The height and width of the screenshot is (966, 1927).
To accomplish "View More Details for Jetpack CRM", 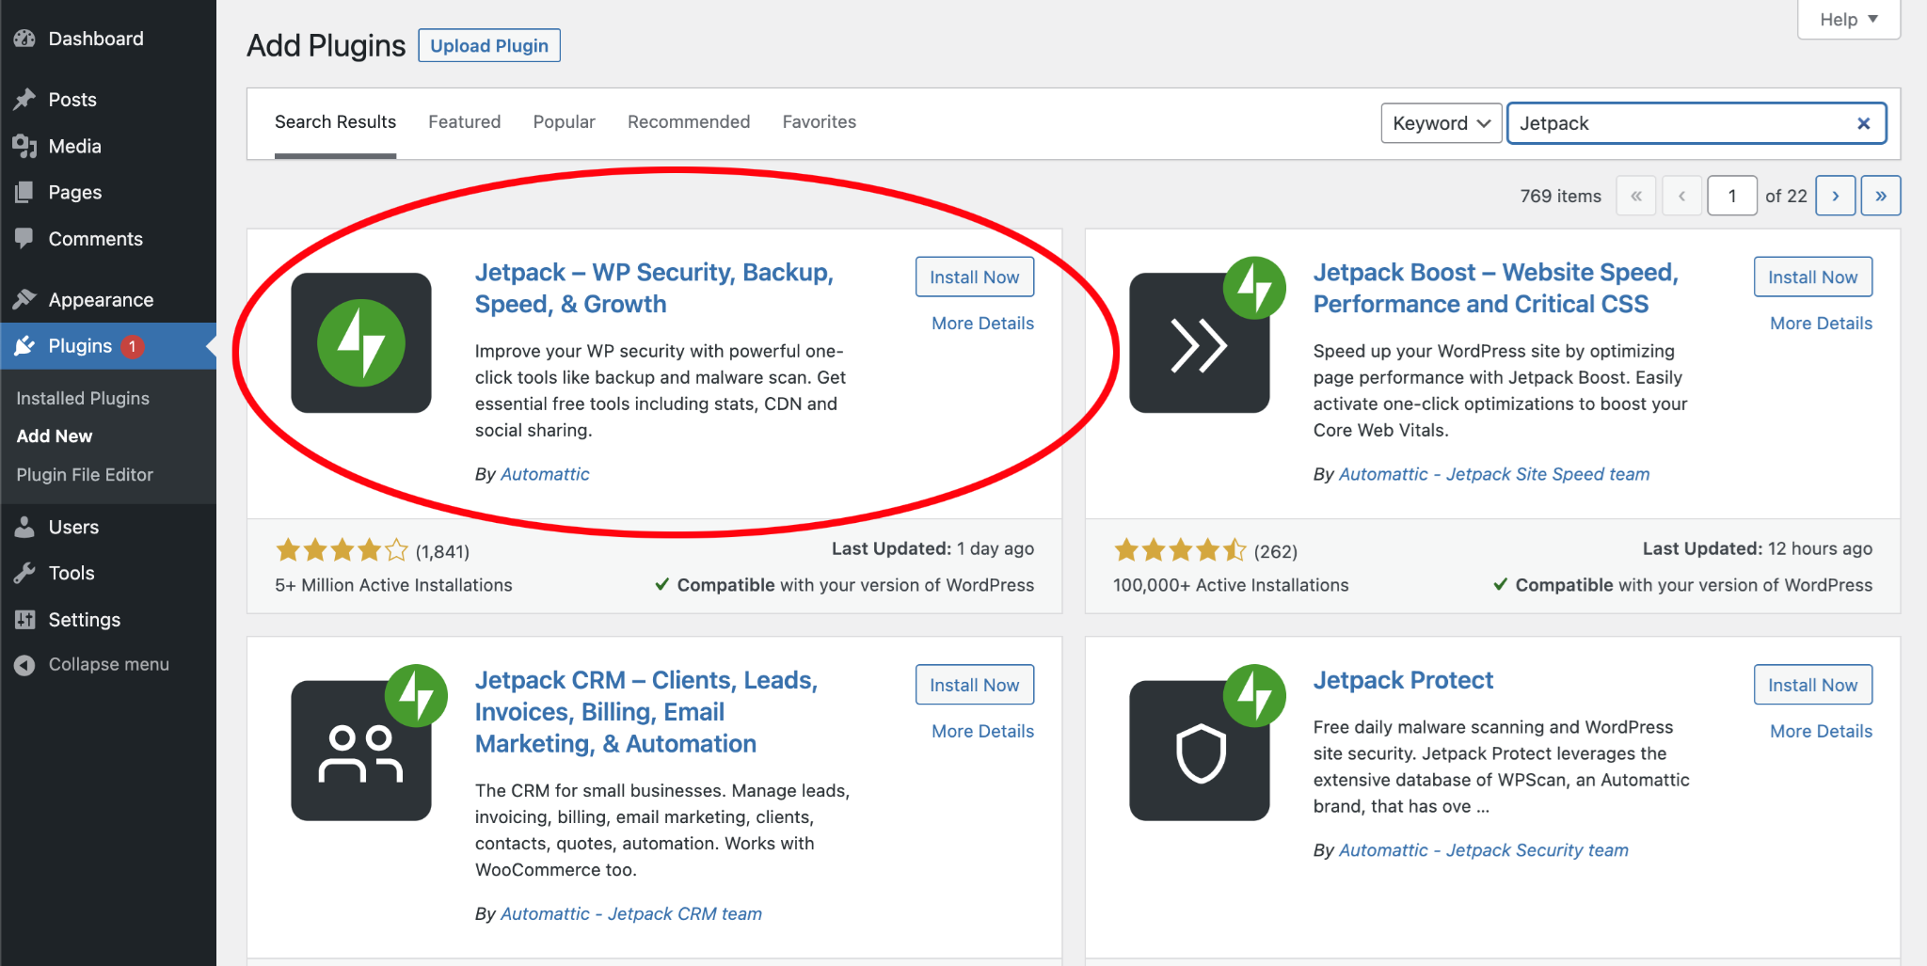I will pos(982,731).
